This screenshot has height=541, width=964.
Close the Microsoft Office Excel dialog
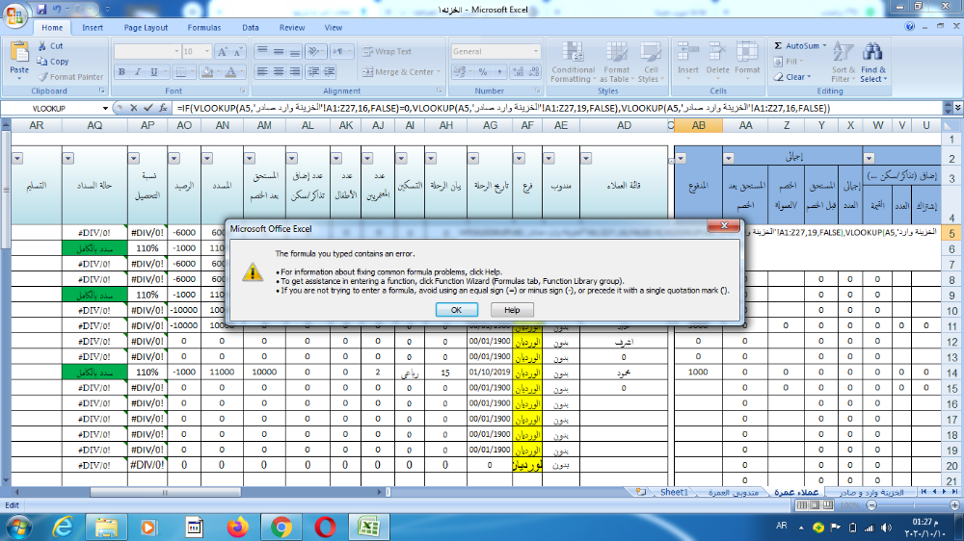coord(724,226)
